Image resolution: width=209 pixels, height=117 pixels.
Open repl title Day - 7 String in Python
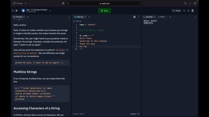[x=37, y=10]
